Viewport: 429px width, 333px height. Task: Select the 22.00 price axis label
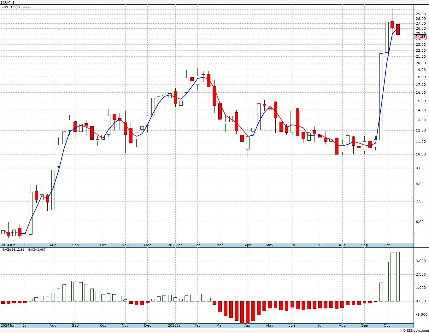coord(420,51)
